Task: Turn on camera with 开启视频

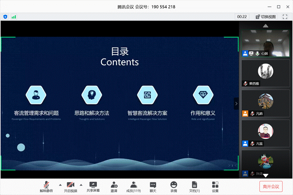Action: click(70, 186)
